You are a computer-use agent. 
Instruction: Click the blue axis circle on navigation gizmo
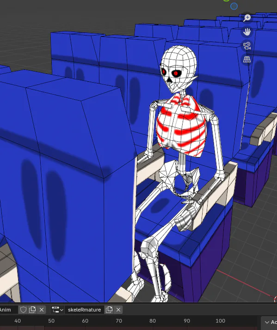coord(234,6)
